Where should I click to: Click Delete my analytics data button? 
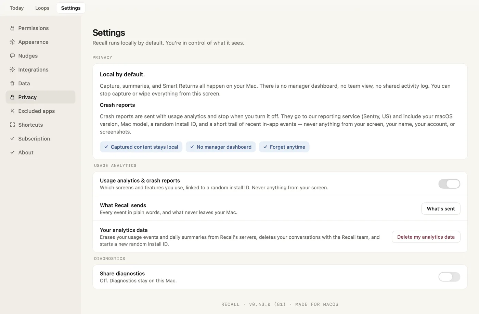point(426,237)
